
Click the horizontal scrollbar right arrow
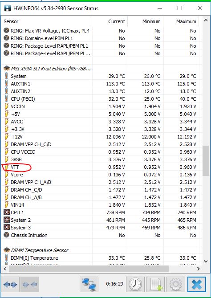199,269
